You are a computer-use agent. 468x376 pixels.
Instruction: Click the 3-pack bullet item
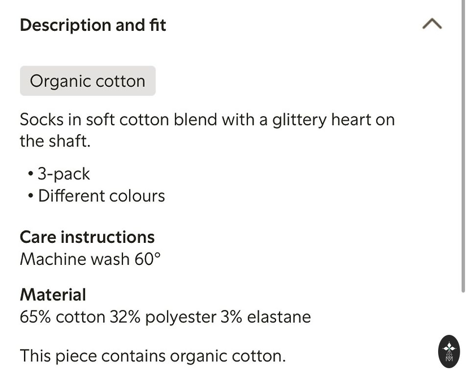tap(64, 174)
